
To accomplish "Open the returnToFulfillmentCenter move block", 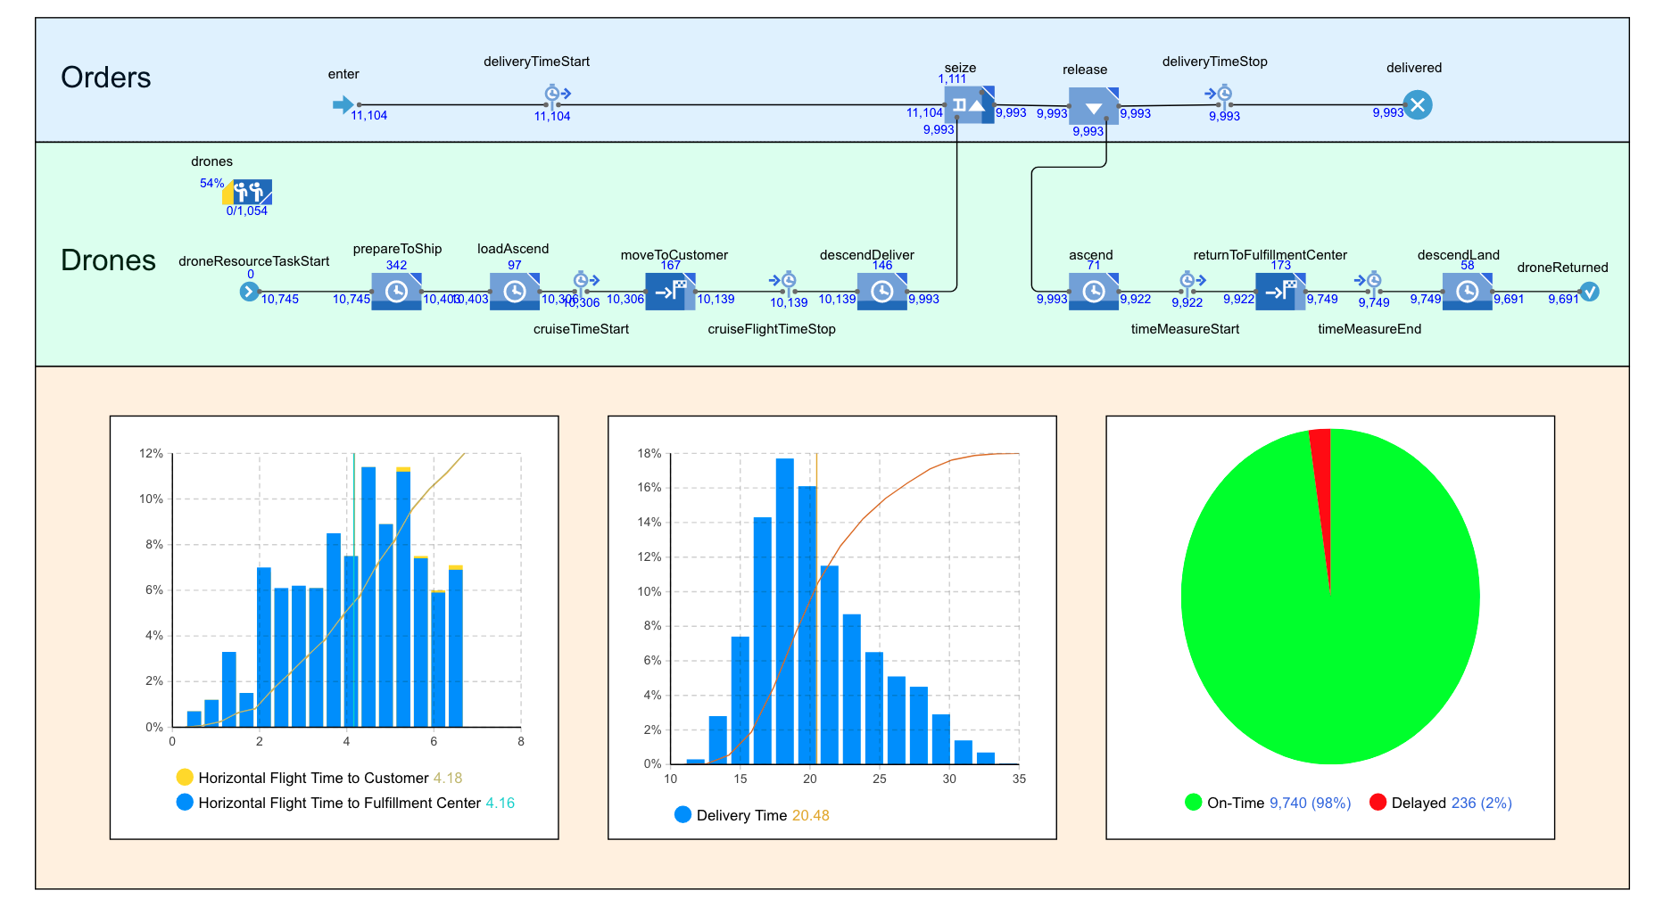I will pos(1280,292).
